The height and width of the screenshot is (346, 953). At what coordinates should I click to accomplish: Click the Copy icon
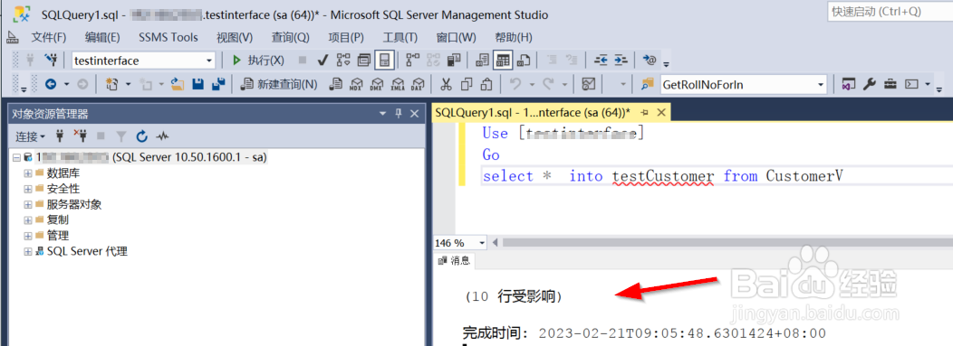467,85
